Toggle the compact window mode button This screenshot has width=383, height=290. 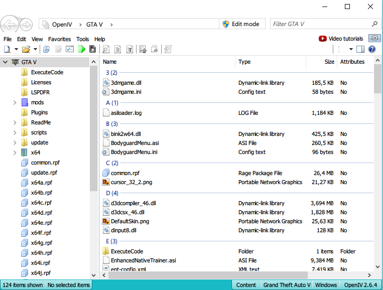pos(374,38)
